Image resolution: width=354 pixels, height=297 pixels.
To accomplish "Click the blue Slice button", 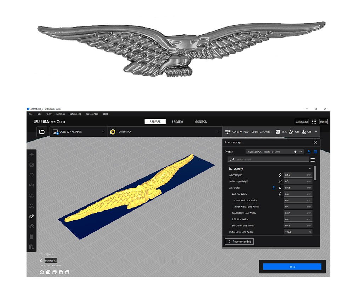I will (x=292, y=267).
